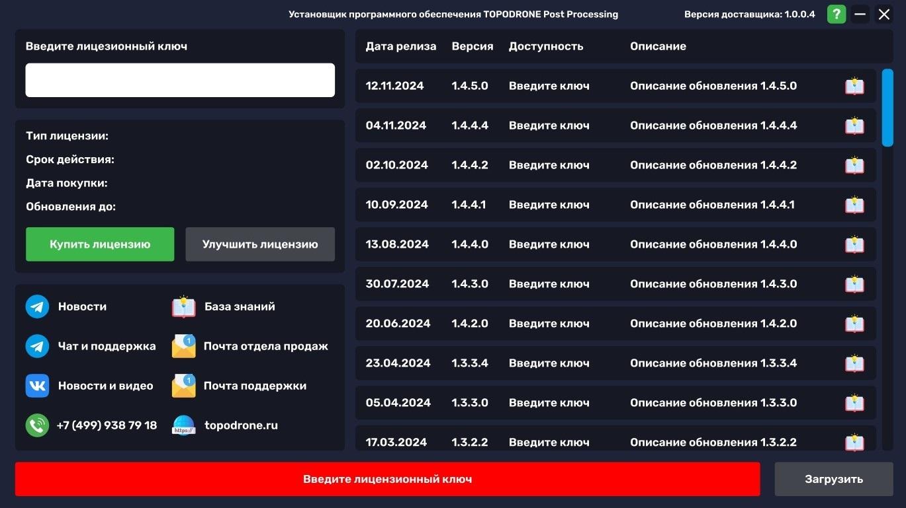Open the book icon for update 1.3.3.0
The height and width of the screenshot is (508, 906).
(x=854, y=404)
